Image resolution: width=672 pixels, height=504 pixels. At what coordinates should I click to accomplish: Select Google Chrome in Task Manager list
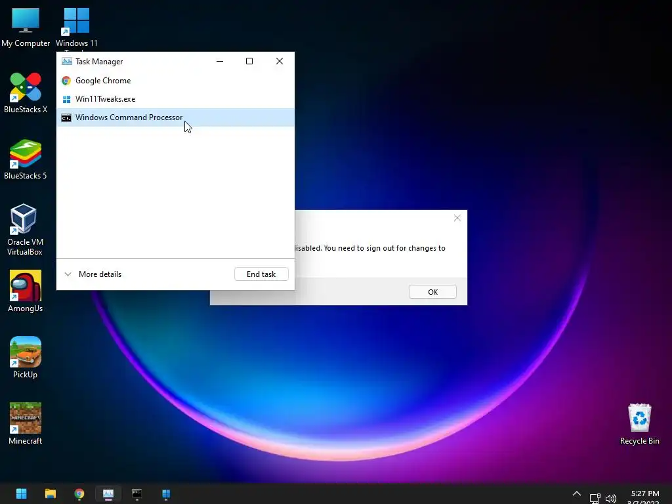(175, 81)
